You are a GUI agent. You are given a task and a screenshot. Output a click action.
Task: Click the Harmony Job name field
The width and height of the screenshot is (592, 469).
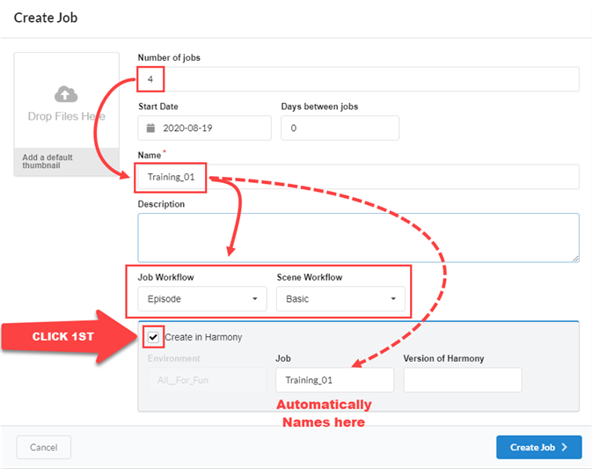point(334,380)
